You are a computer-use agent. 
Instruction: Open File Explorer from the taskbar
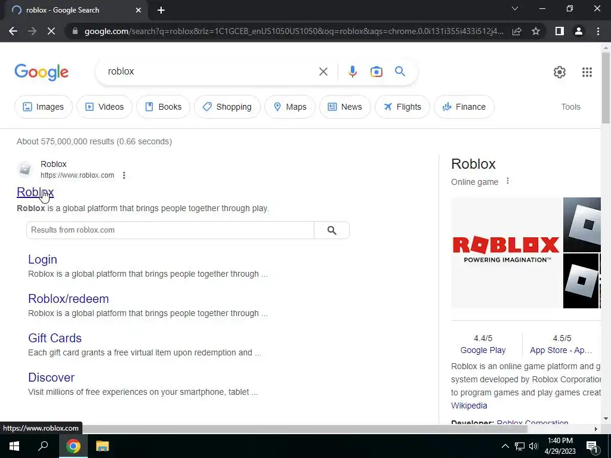102,446
